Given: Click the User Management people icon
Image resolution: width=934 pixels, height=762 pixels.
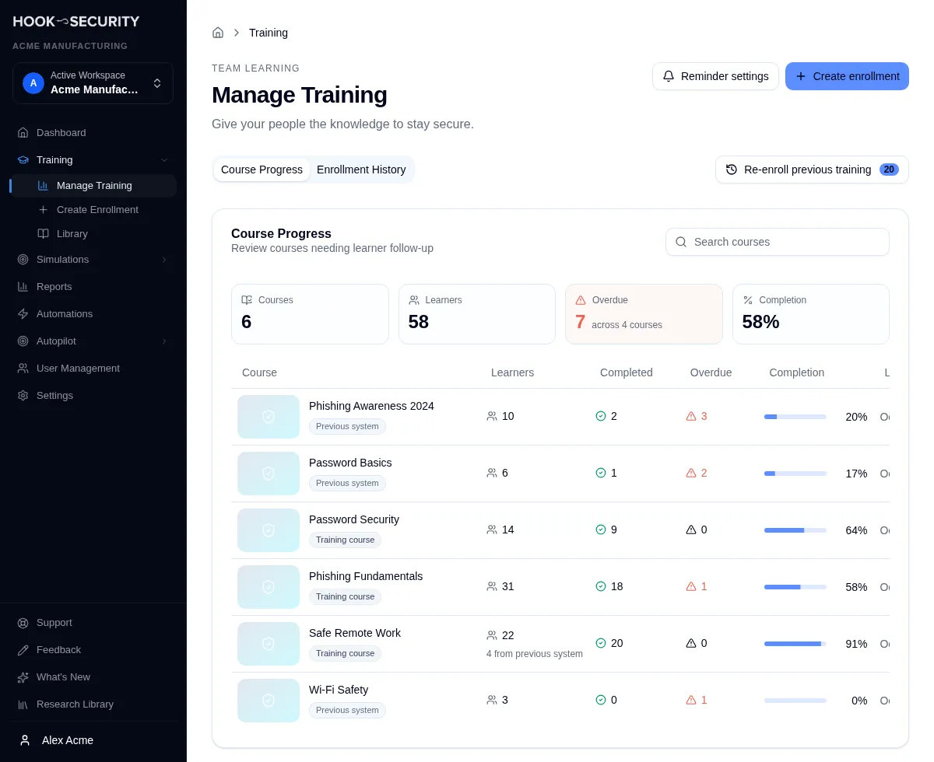Looking at the screenshot, I should tap(23, 369).
